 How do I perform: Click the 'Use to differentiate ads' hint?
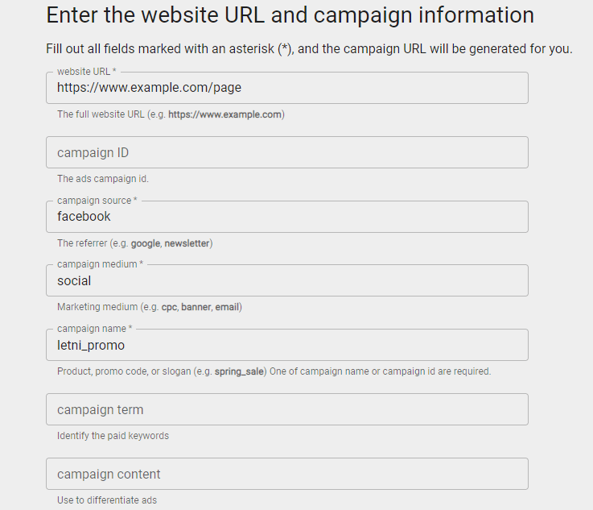point(107,500)
